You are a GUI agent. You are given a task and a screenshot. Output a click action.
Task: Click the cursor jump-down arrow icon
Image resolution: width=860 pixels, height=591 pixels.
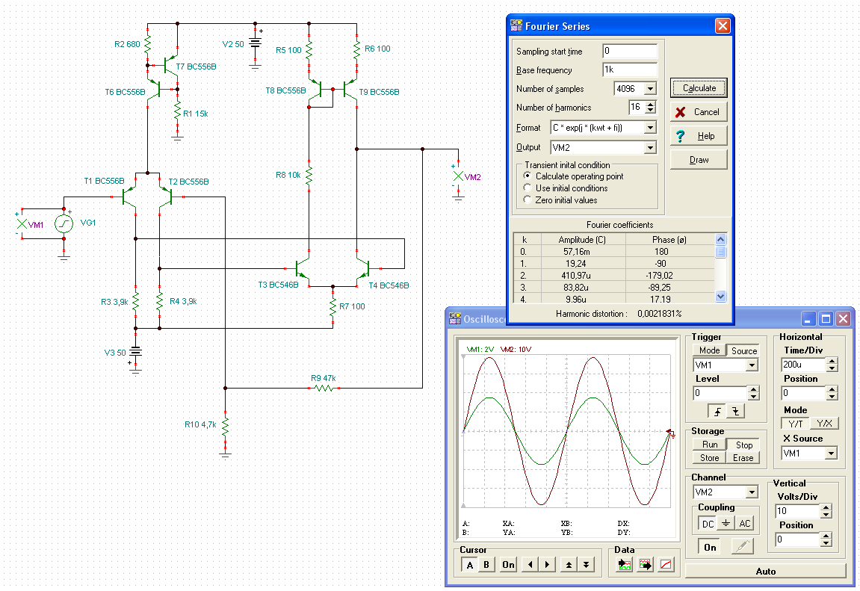coord(587,565)
